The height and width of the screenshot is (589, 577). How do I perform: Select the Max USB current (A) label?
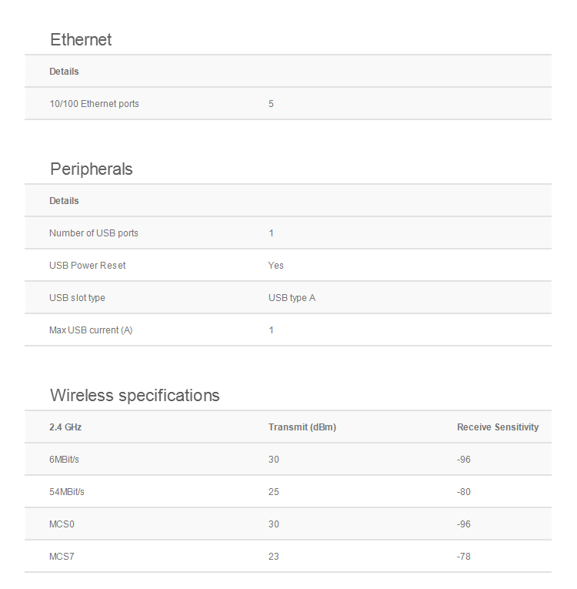[x=91, y=330]
